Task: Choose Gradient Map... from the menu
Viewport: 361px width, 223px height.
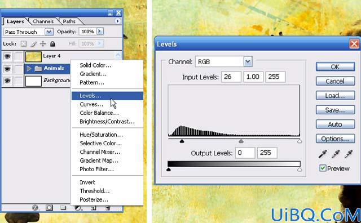Action: 107,160
